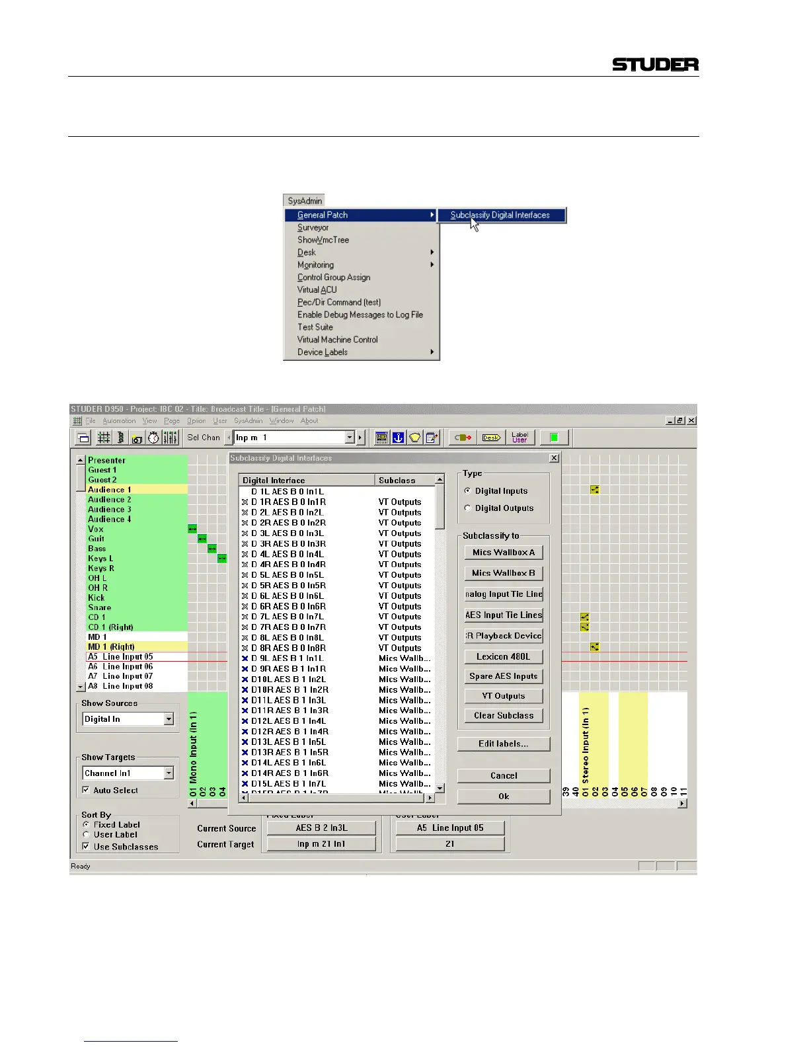The image size is (809, 1047).
Task: Click the Mics Wallbox A button
Action: [x=504, y=553]
